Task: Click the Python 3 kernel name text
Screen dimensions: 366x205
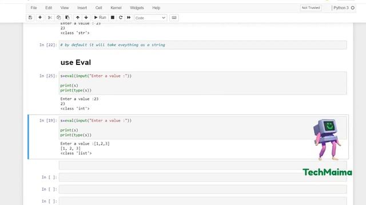Action: point(341,7)
